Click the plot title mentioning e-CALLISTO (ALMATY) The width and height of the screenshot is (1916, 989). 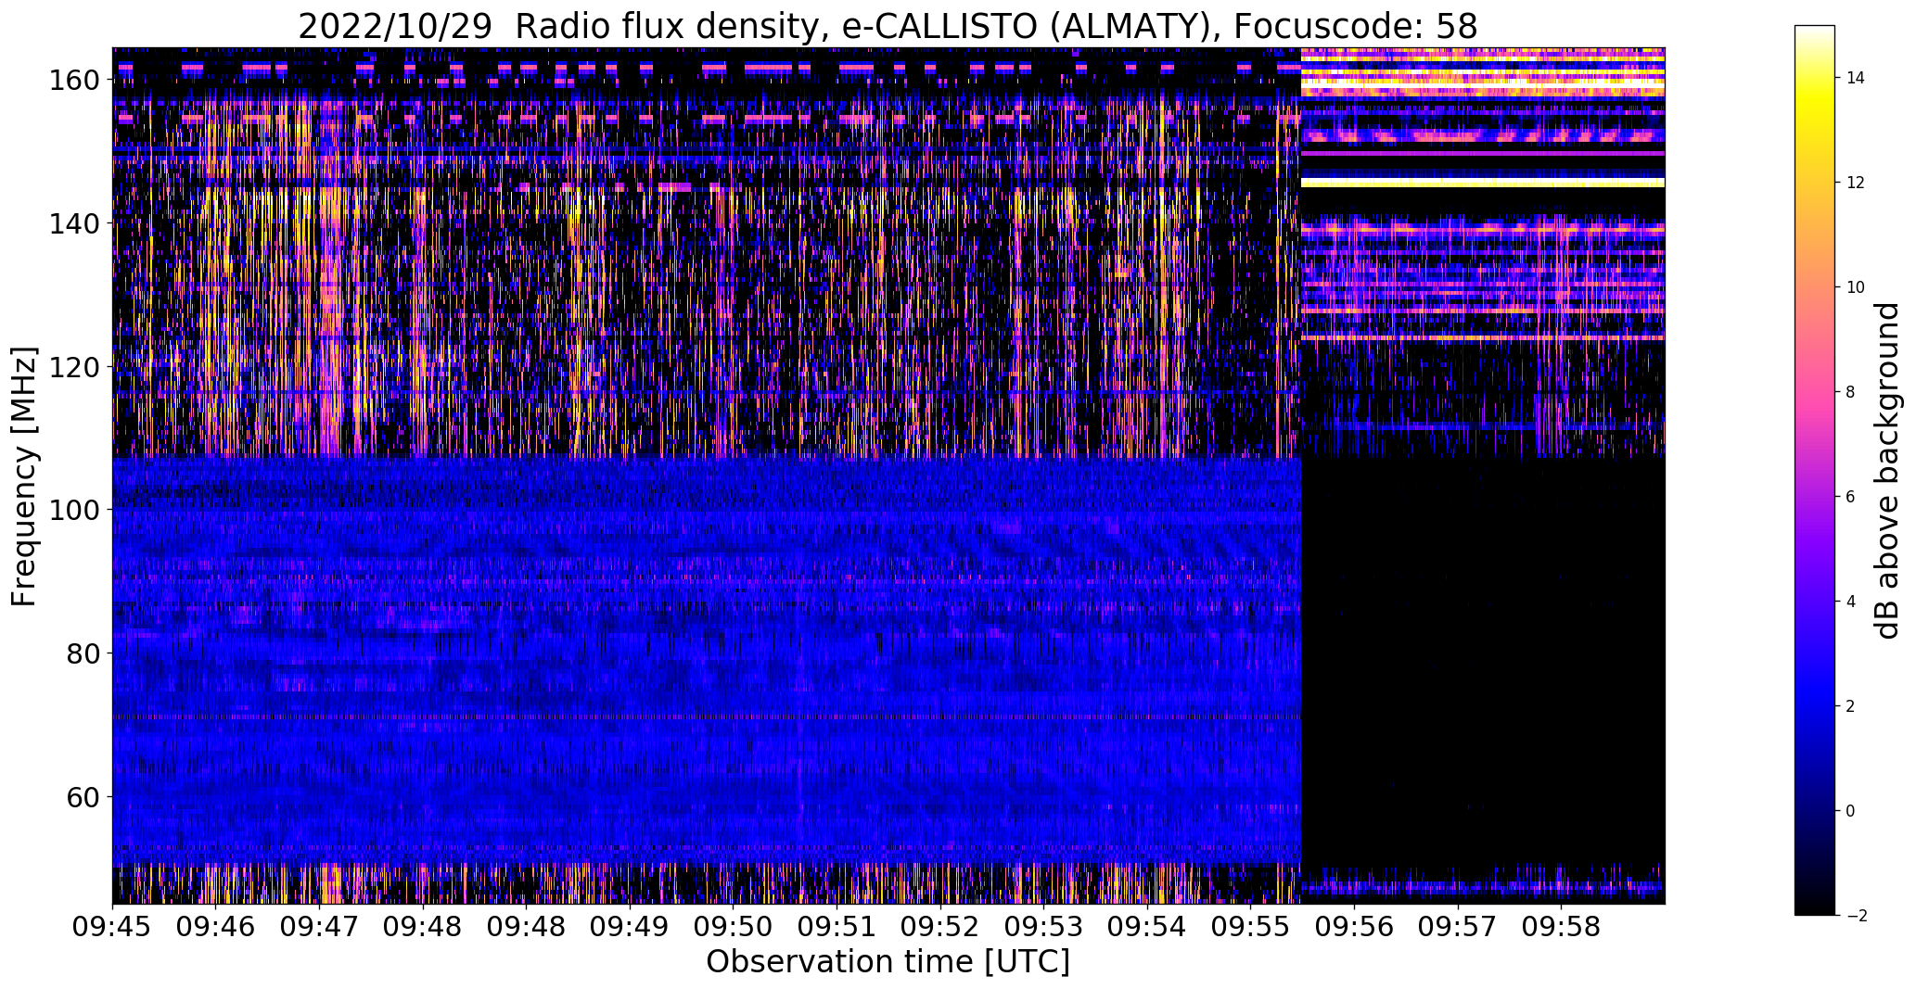888,26
